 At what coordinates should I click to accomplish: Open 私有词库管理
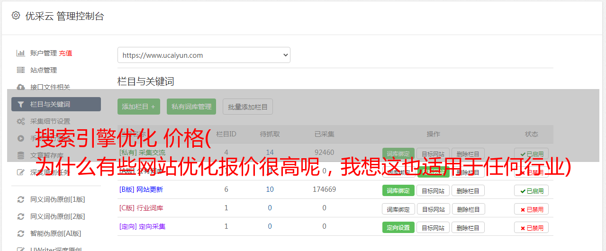[x=191, y=107]
